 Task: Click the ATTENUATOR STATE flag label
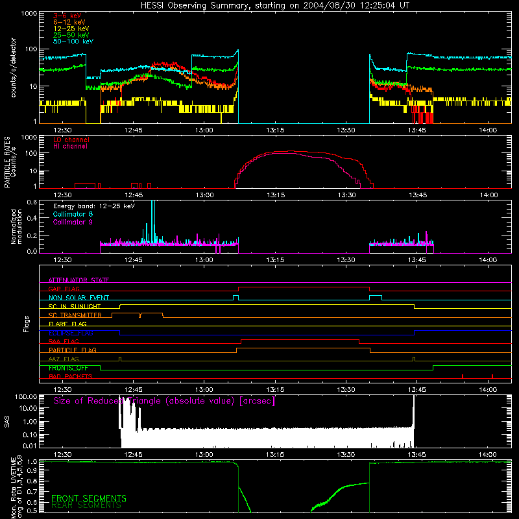(78, 280)
